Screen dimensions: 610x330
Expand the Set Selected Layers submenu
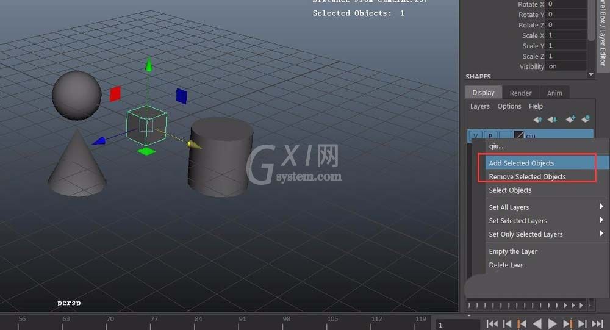pyautogui.click(x=547, y=221)
